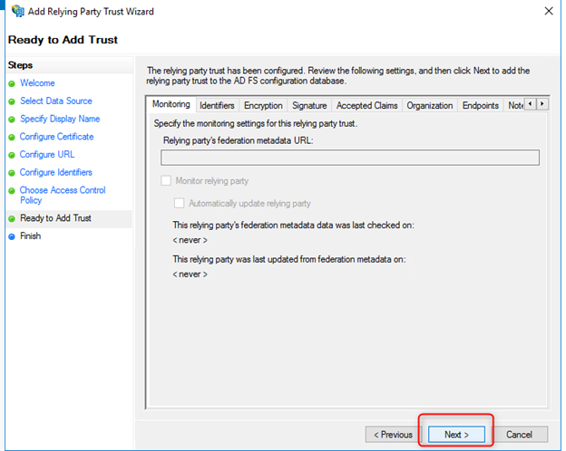This screenshot has width=566, height=451.
Task: Go to the Welcome step
Action: point(37,83)
